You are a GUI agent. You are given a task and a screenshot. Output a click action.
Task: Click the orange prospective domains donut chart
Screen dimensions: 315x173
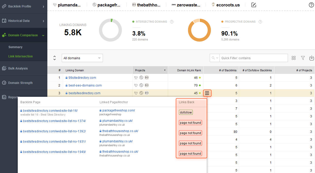(x=199, y=30)
